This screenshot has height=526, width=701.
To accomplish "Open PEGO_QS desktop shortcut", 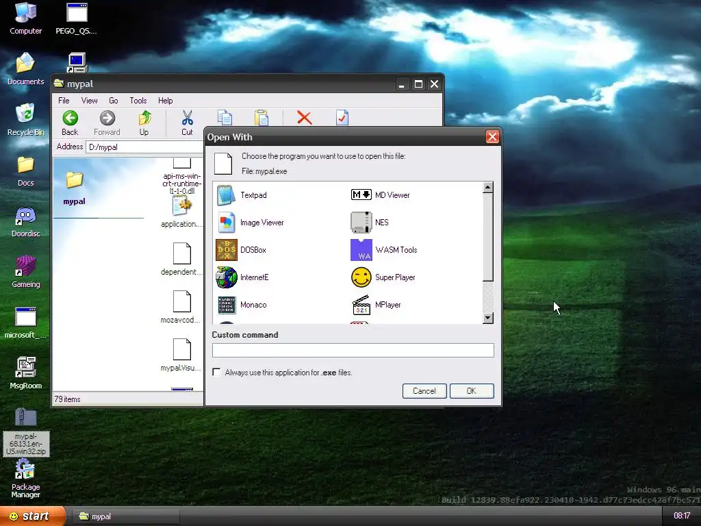I will point(77,18).
